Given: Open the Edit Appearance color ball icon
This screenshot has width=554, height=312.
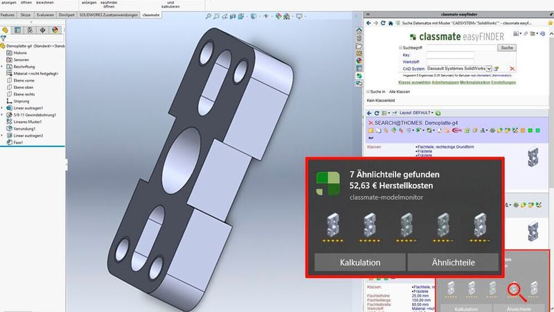Looking at the screenshot, I should (x=278, y=16).
